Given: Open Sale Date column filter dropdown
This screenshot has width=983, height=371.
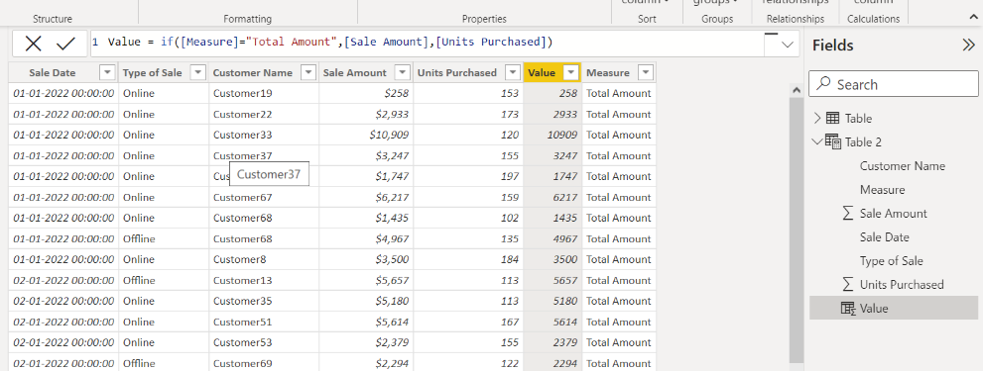Looking at the screenshot, I should click(108, 73).
